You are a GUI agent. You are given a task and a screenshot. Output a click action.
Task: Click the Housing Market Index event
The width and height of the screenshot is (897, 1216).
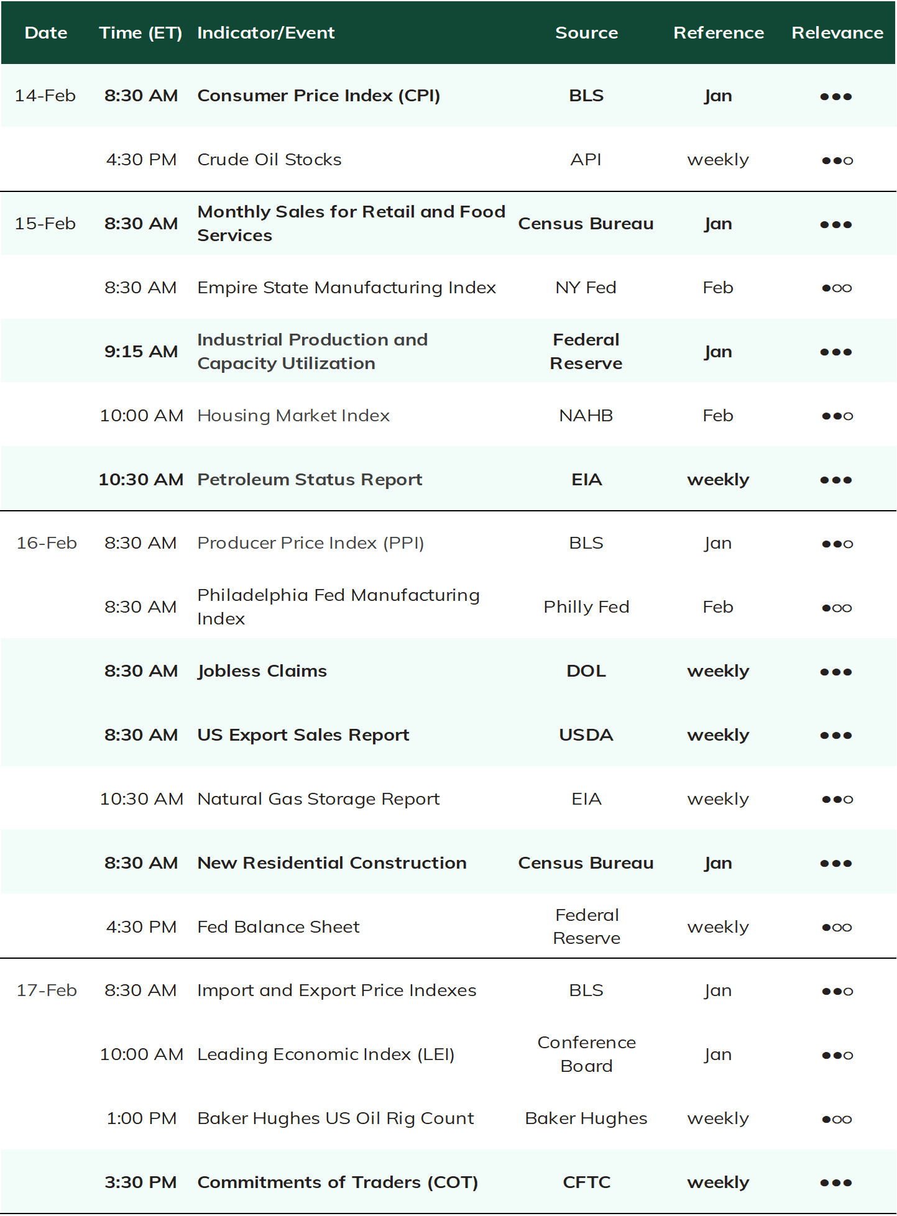[293, 416]
